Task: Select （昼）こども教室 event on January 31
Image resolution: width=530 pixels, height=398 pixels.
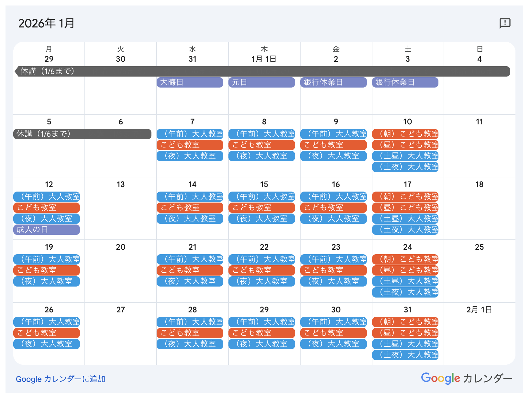Action: tap(405, 333)
